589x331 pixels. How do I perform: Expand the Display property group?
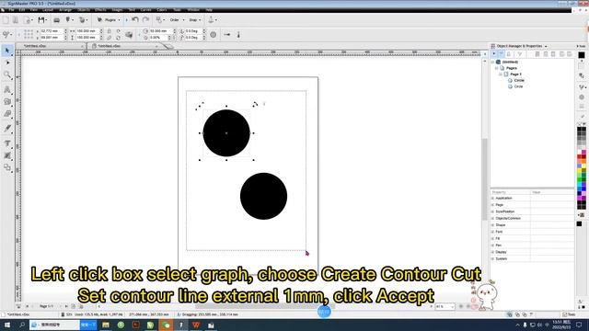coord(493,252)
